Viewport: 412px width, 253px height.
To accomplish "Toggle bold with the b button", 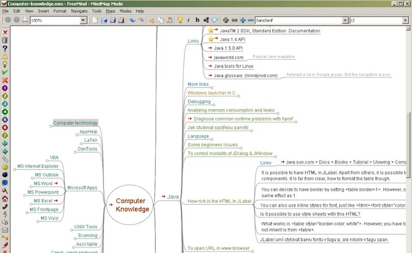I will pos(197,20).
